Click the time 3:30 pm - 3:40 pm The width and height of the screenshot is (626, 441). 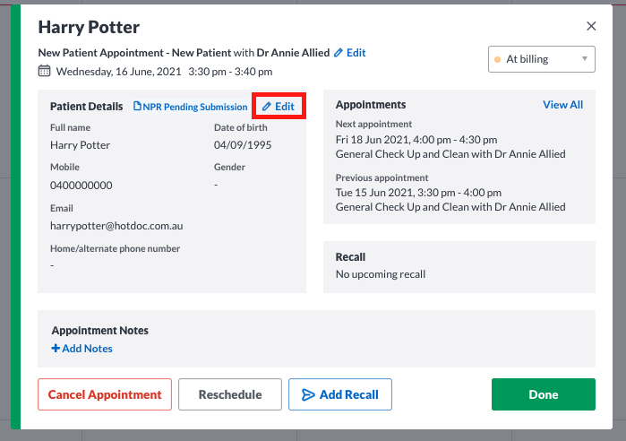point(230,72)
